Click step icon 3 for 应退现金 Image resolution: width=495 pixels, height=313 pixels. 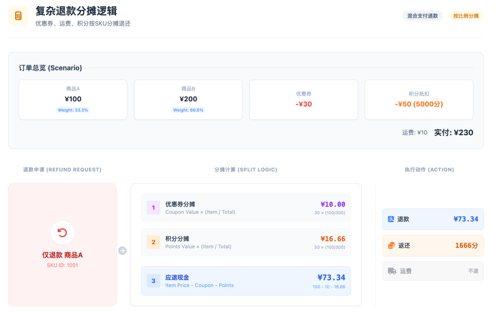pos(153,280)
